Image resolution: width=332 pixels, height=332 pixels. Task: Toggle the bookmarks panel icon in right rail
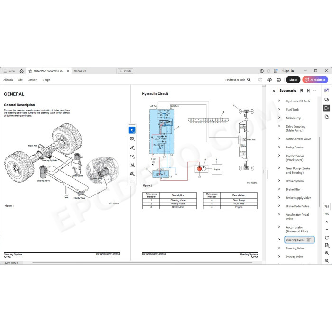[x=326, y=108]
